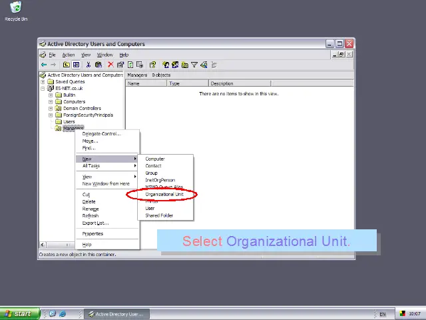Expand the Domain Controllers node
426x320 pixels.
pos(51,108)
